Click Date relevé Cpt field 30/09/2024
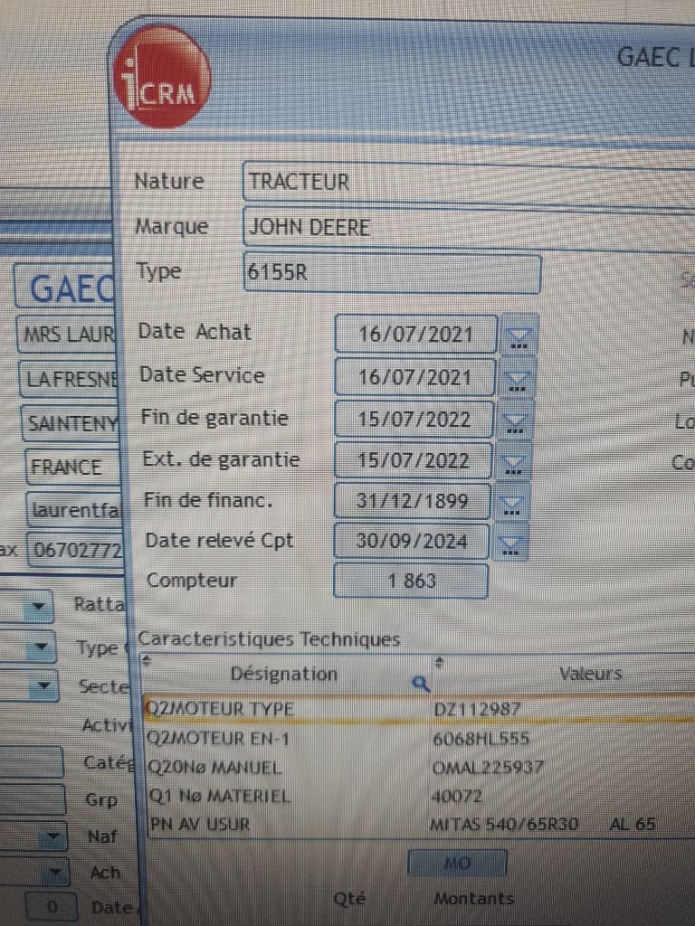Screen dimensions: 695x926 click(x=412, y=541)
